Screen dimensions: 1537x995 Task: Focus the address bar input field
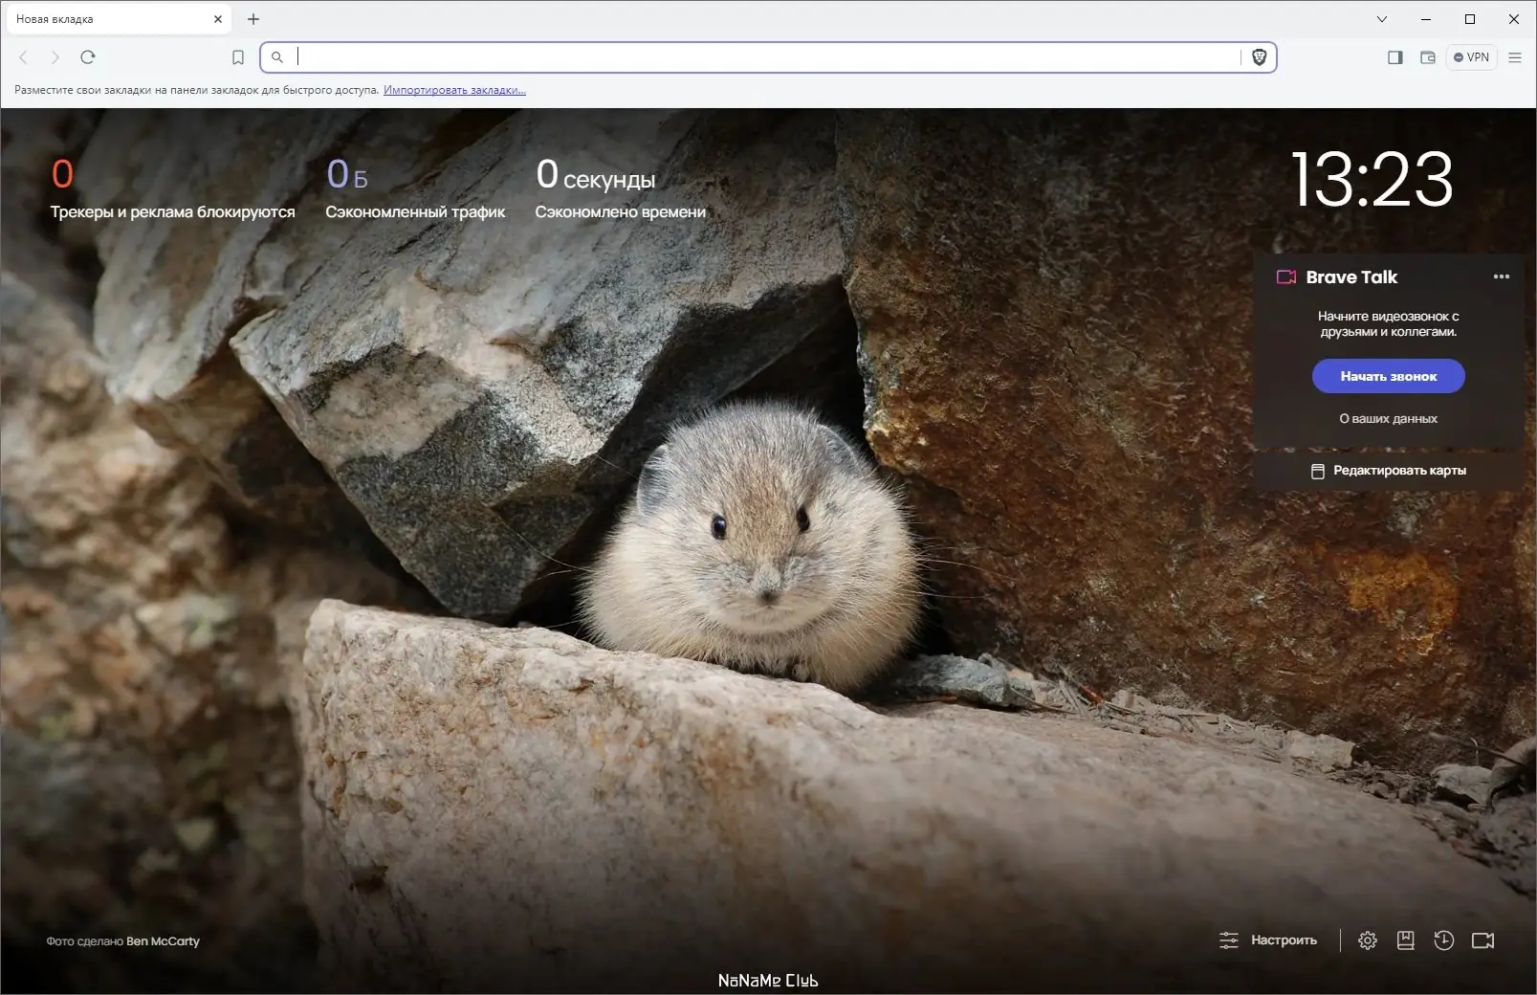click(x=765, y=57)
